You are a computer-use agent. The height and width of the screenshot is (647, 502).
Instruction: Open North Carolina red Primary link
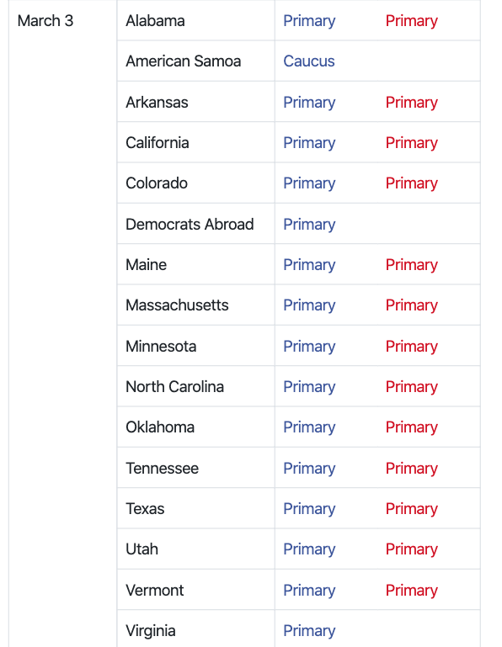pos(412,388)
